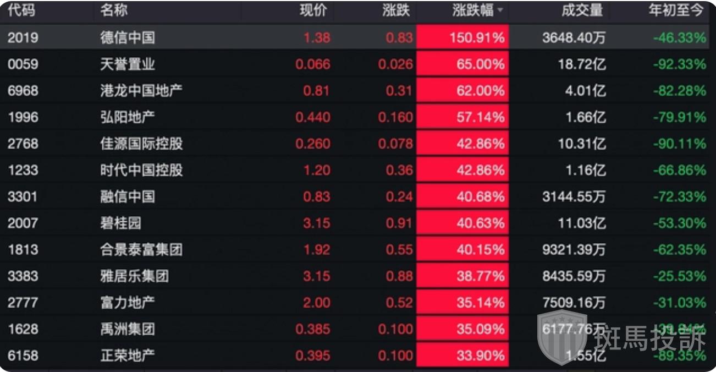
Task: Sort table by 代码 column header
Action: point(21,10)
